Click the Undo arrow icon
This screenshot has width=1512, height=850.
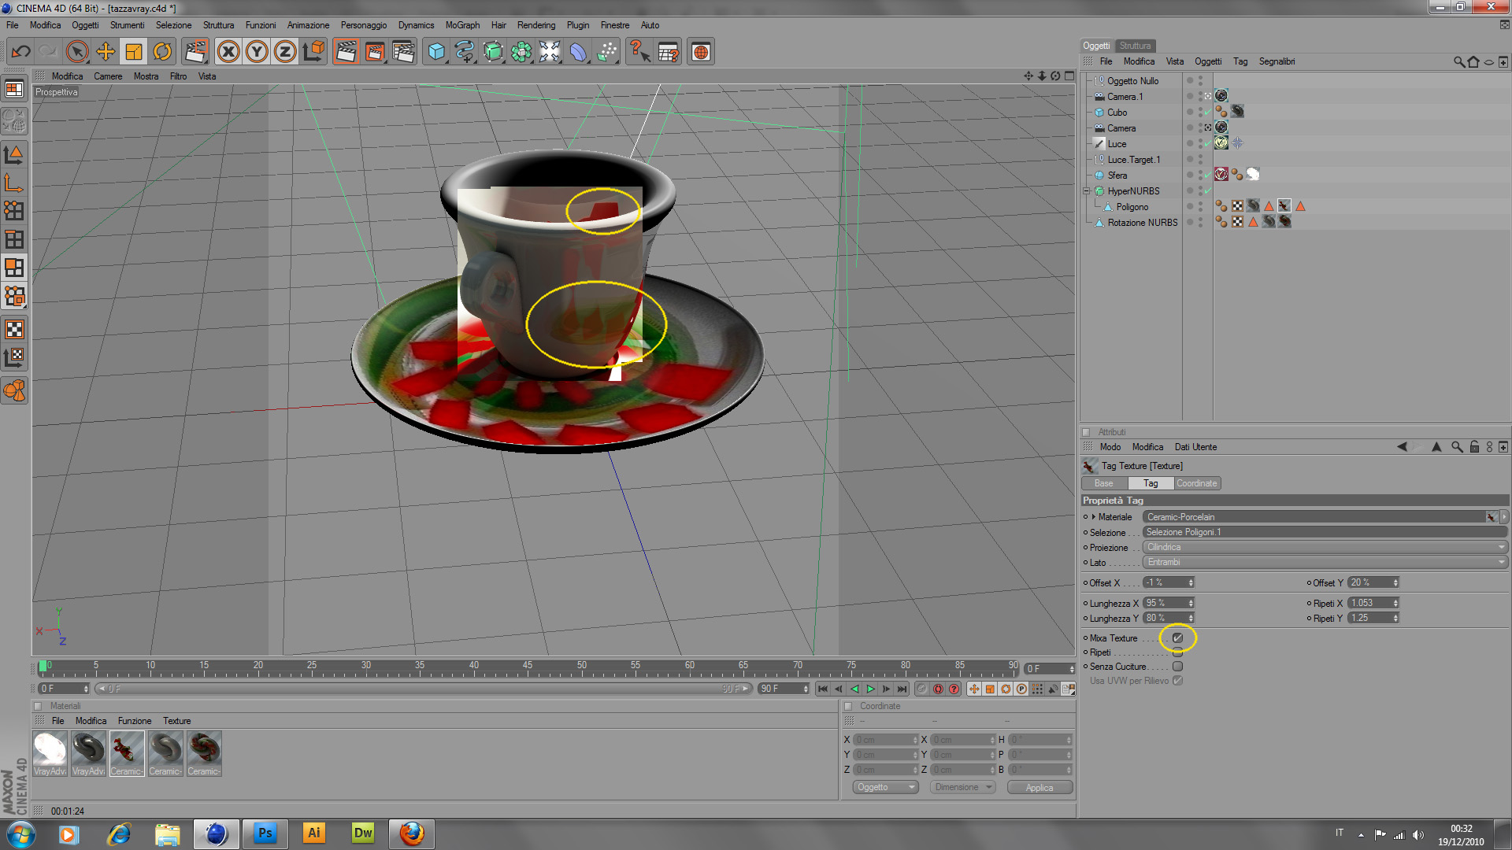20,52
